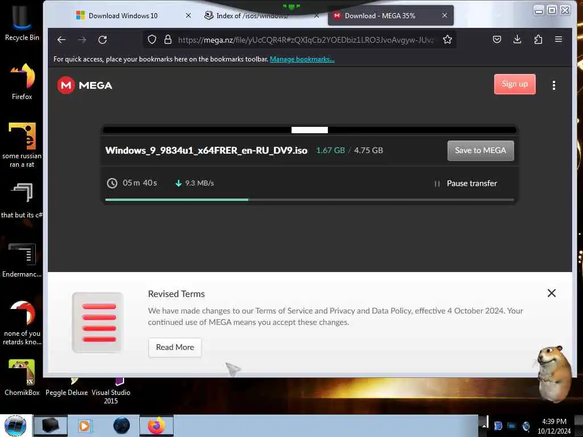Select the 'some russian ran a rat' desktop icon

22,145
